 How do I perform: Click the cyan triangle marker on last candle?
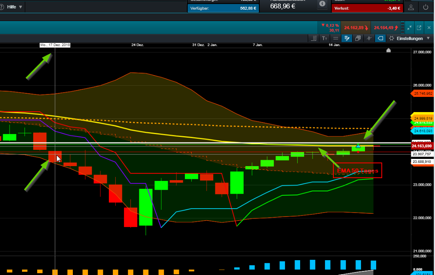pos(358,146)
